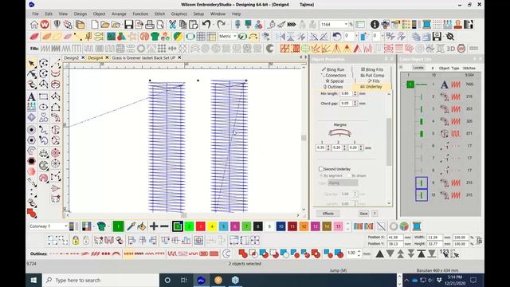
Task: Open design information (i) icon
Action: [x=375, y=25]
